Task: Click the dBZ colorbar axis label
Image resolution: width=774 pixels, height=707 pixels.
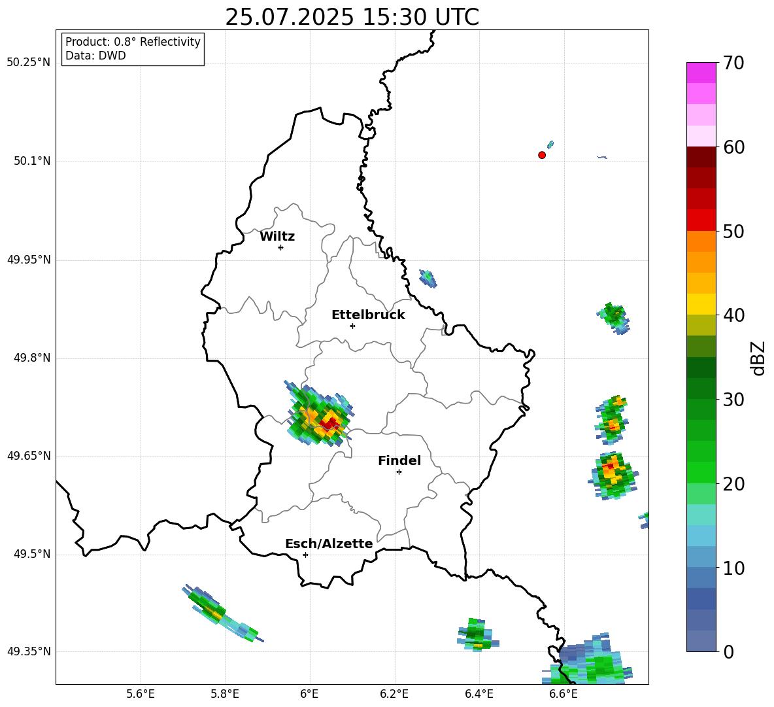Action: pyautogui.click(x=758, y=358)
